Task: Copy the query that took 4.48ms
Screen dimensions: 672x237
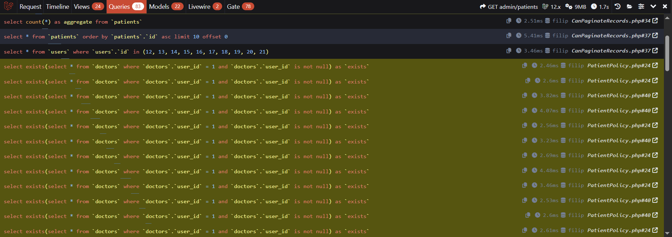Action: tap(525, 170)
